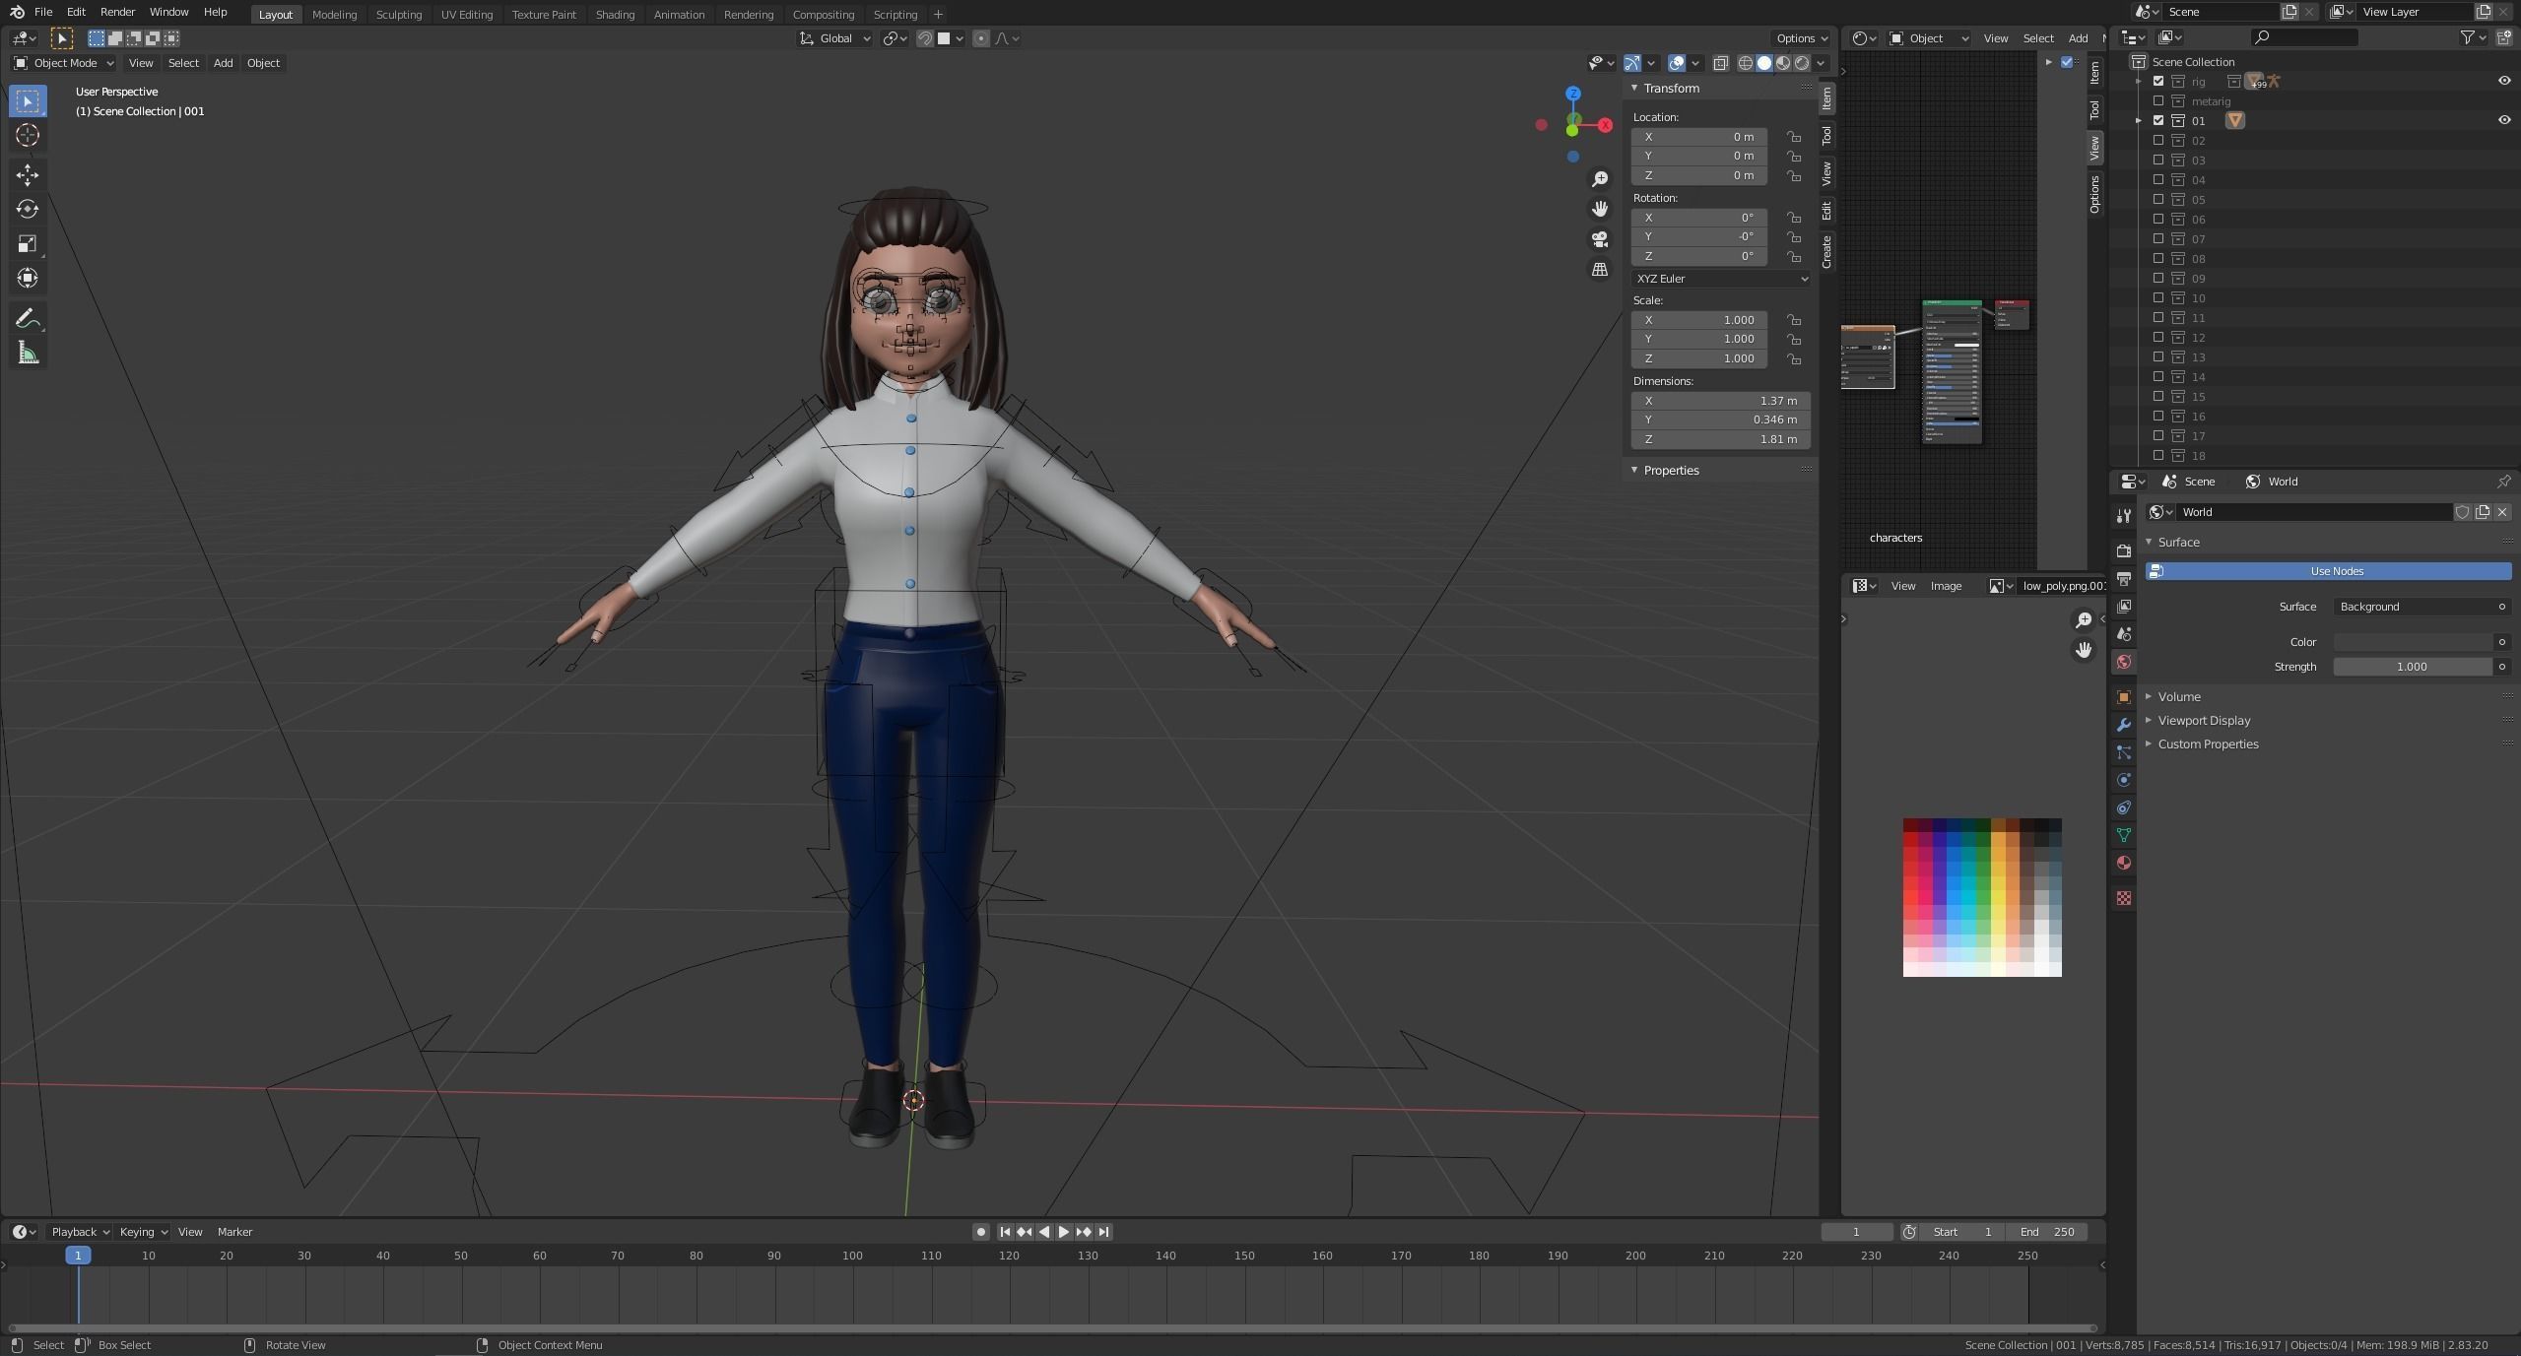Image resolution: width=2521 pixels, height=1356 pixels.
Task: Click the World tab in properties header
Action: click(x=2271, y=482)
